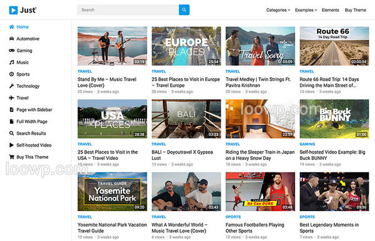Open Buy This Theme sidebar link

point(32,157)
